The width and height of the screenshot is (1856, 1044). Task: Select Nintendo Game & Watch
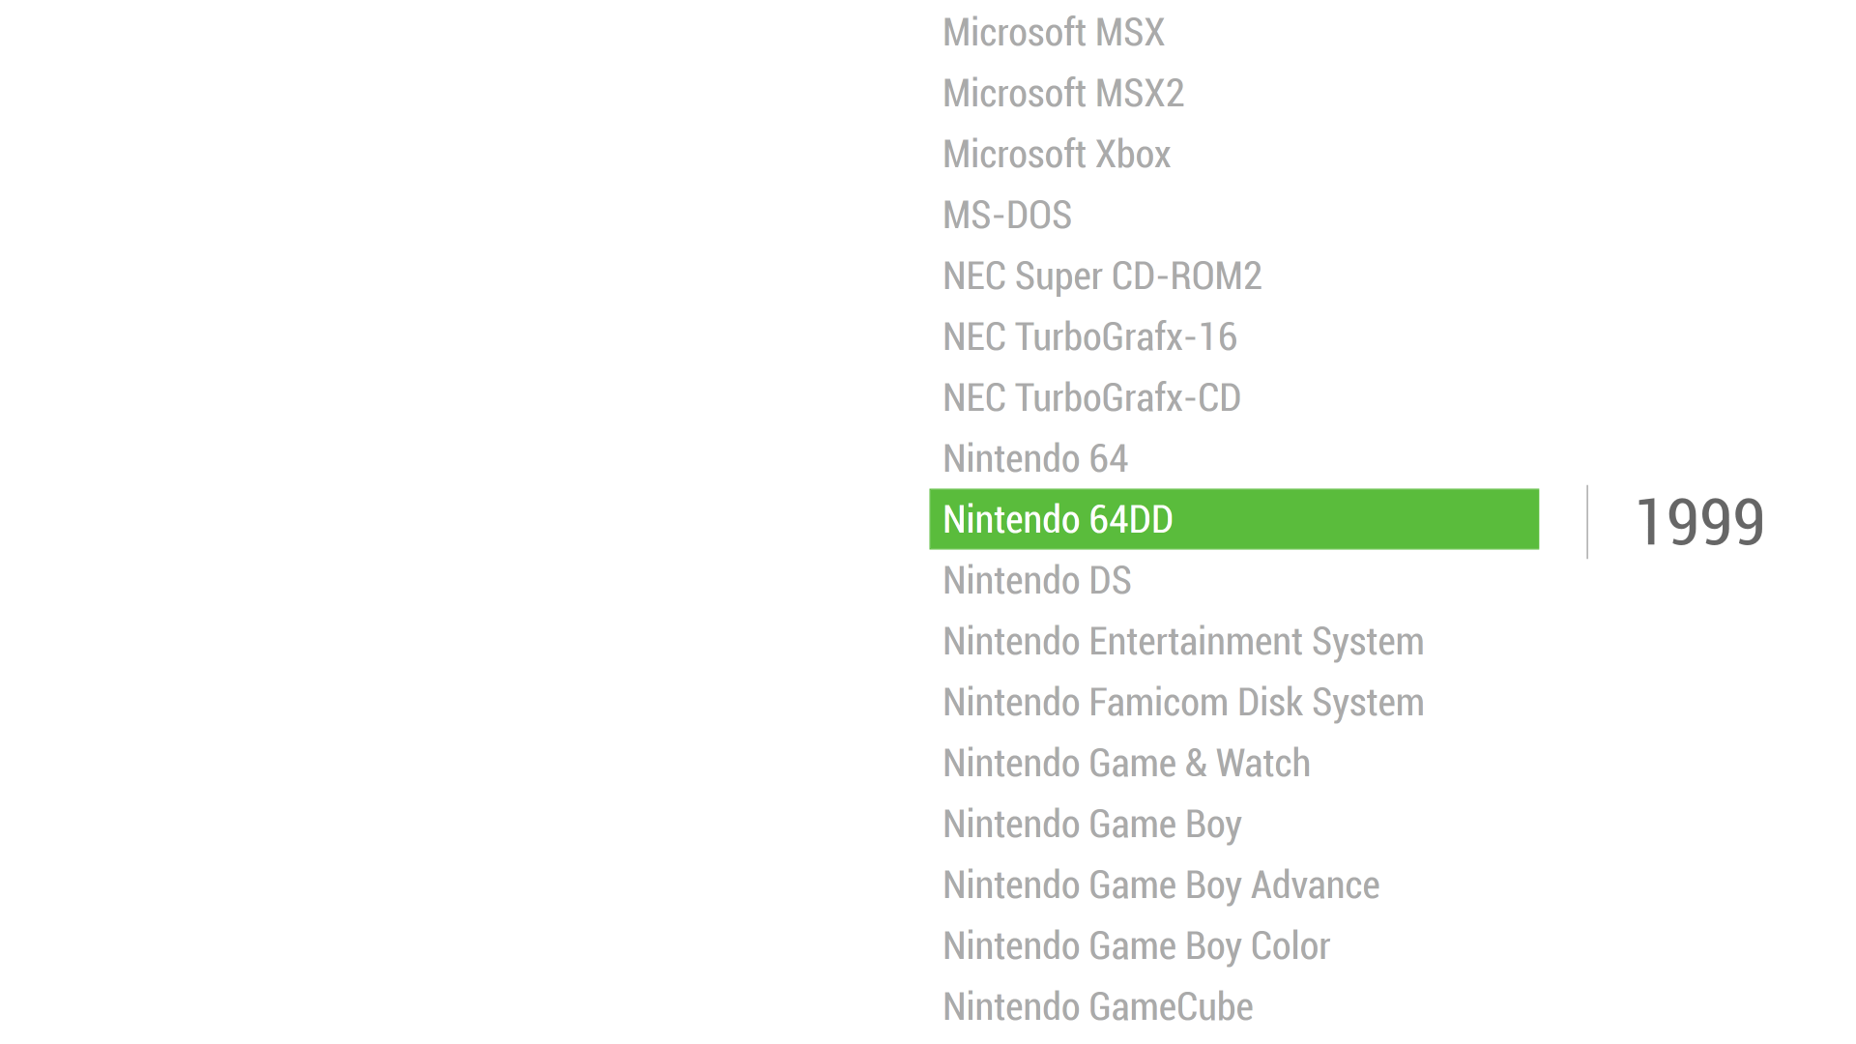[1126, 764]
